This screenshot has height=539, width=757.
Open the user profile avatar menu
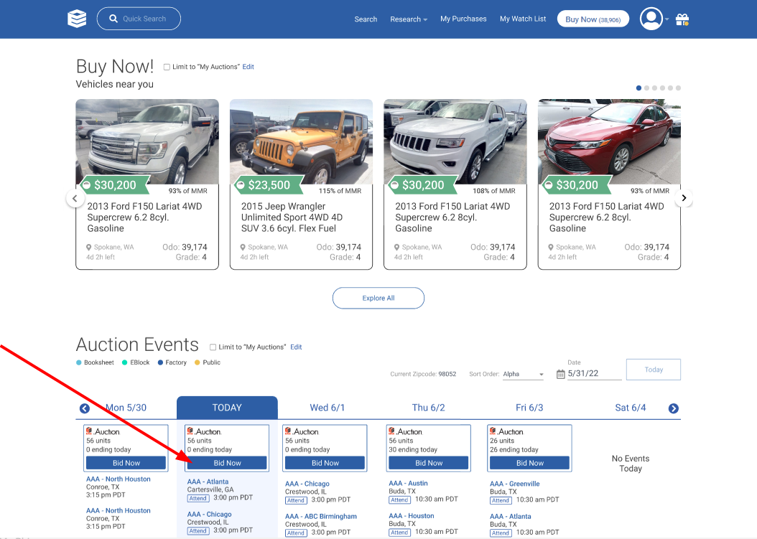[x=651, y=19]
